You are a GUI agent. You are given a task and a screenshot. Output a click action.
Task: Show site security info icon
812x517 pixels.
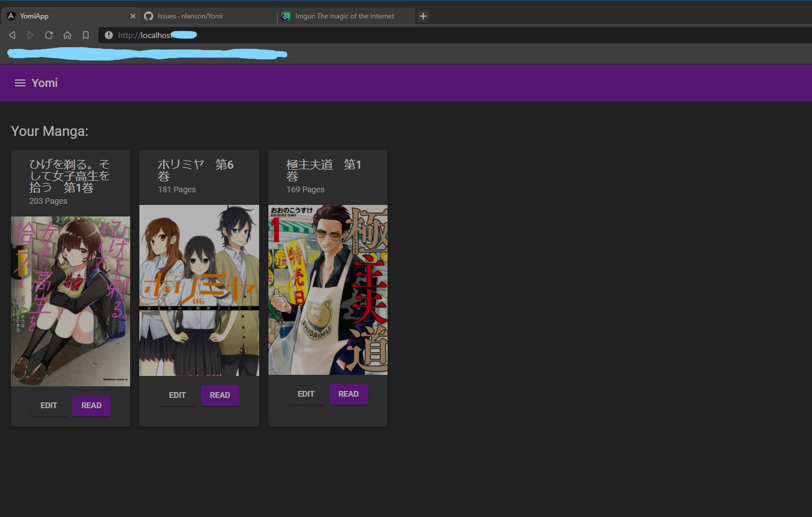(x=109, y=35)
